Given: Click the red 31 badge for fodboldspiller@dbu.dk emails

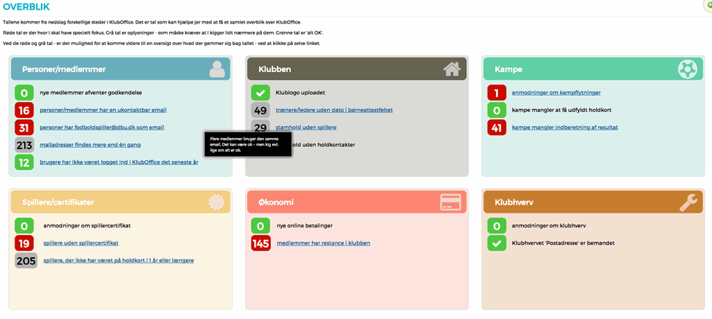Looking at the screenshot, I should coord(24,128).
